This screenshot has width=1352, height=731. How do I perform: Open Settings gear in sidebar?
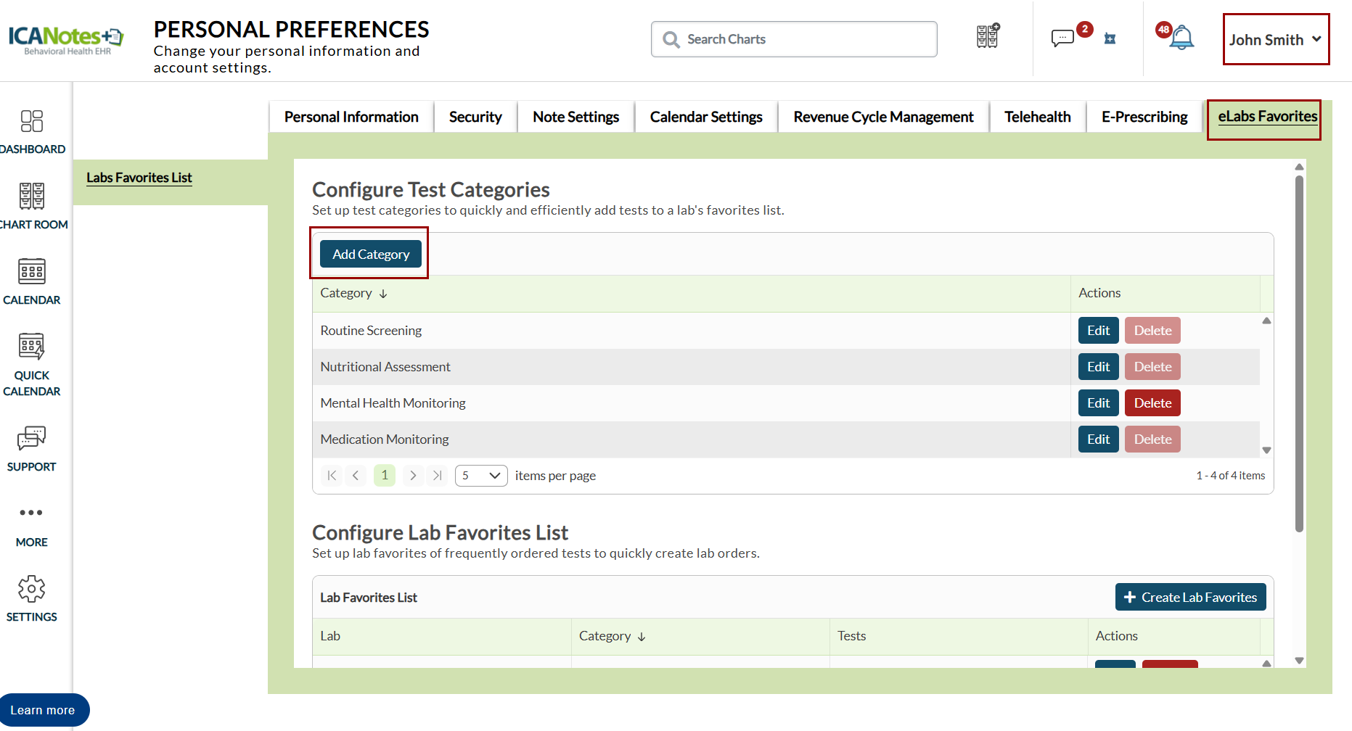coord(32,590)
